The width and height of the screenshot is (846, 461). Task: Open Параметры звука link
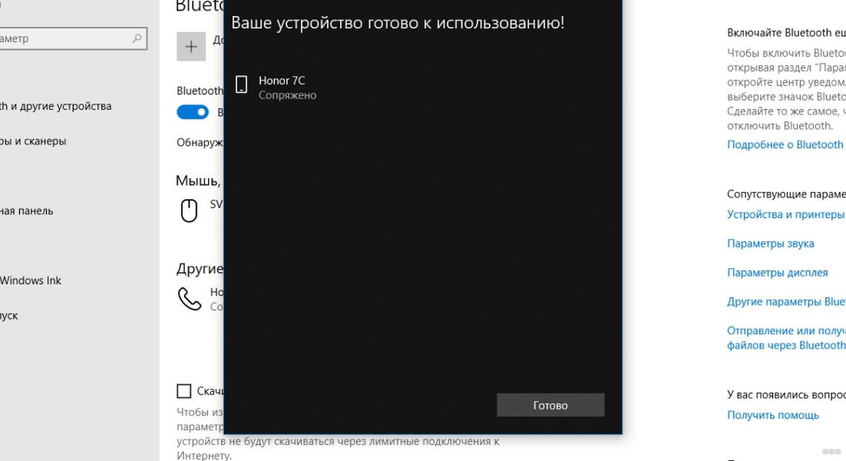[771, 244]
